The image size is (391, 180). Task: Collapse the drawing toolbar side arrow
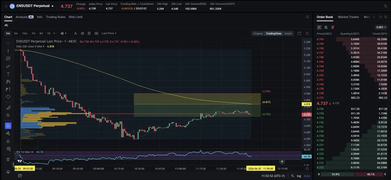14,165
